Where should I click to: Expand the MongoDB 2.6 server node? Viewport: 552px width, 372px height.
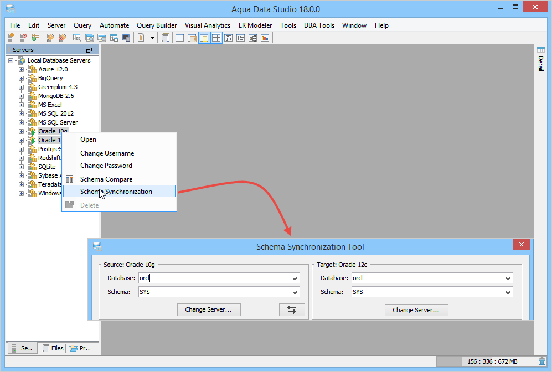coord(22,96)
